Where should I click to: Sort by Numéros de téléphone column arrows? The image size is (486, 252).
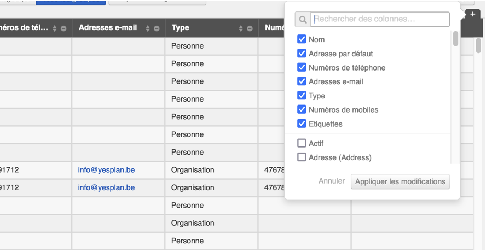pos(55,28)
